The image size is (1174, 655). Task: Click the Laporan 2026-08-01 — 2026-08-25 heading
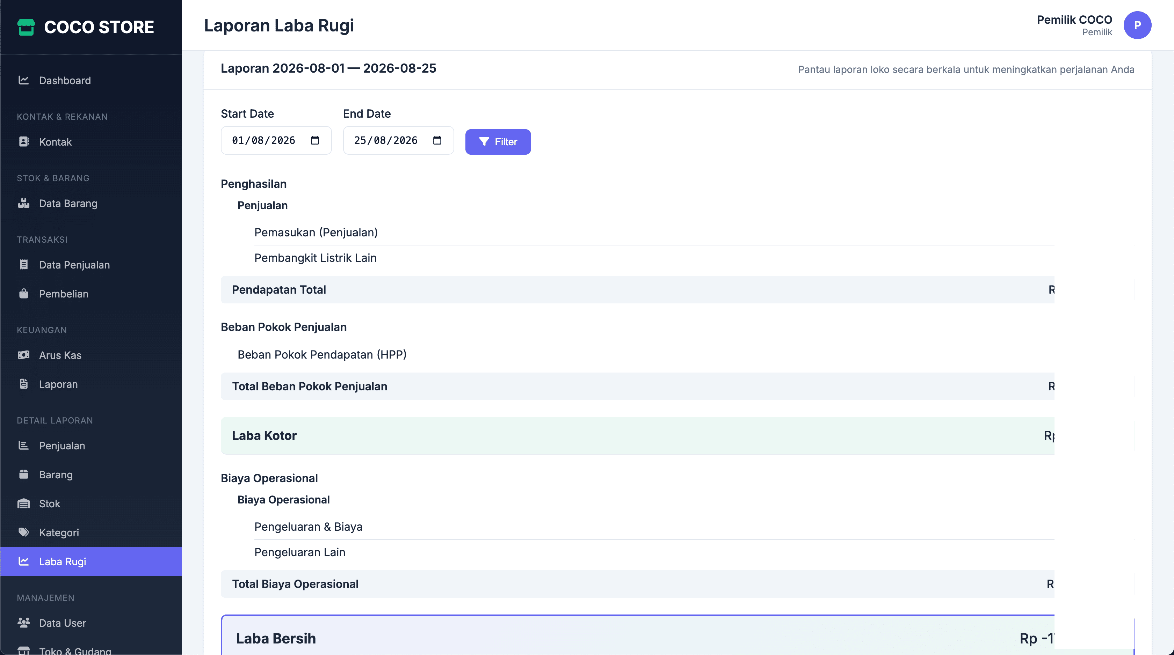click(328, 68)
